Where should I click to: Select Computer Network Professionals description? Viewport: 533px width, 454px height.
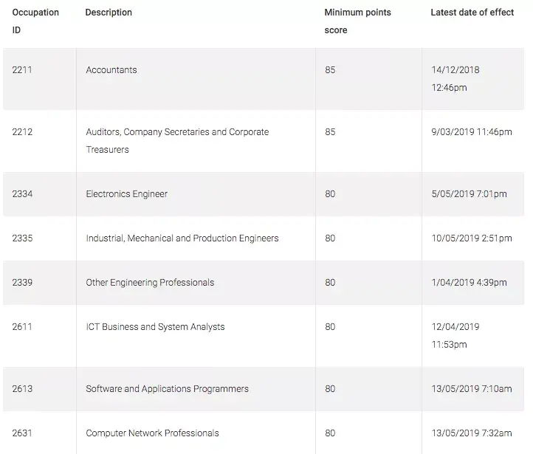(x=152, y=433)
